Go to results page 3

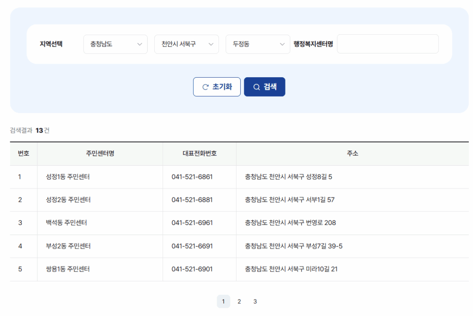[255, 301]
